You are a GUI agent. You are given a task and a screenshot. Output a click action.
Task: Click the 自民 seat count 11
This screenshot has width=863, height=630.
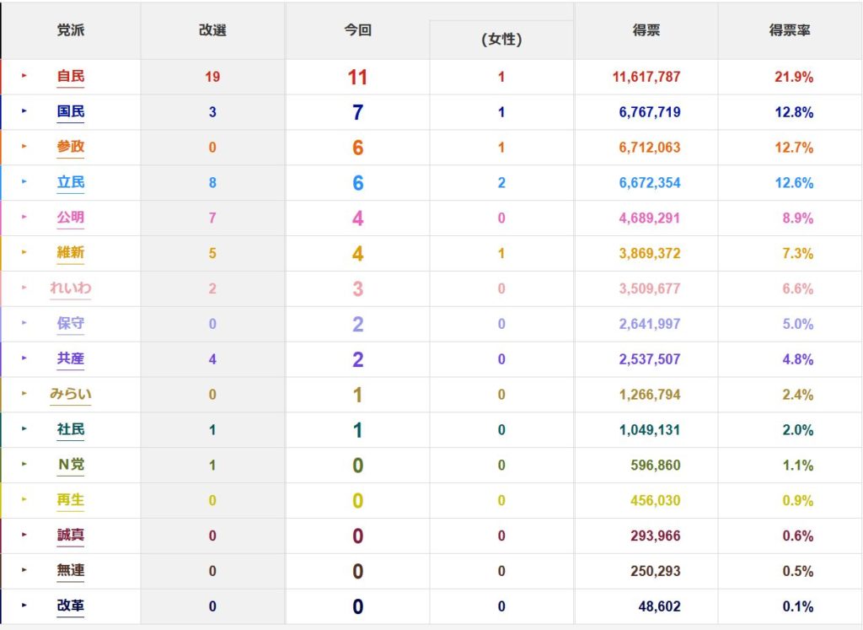(357, 77)
